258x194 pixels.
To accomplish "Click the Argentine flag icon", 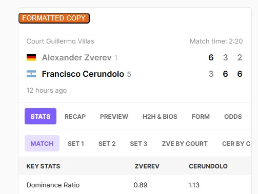I will click(x=31, y=74).
